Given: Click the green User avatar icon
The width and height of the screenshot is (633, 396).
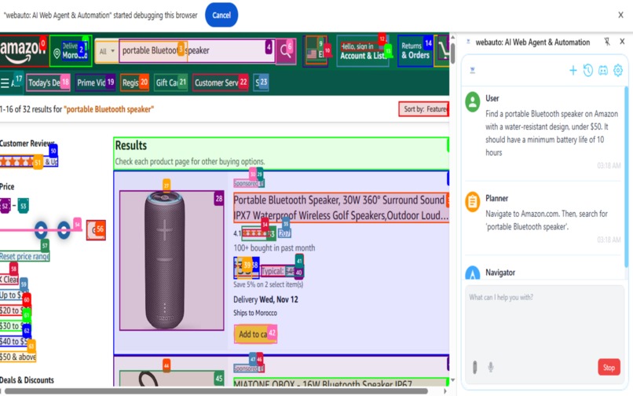Looking at the screenshot, I should pos(472,101).
